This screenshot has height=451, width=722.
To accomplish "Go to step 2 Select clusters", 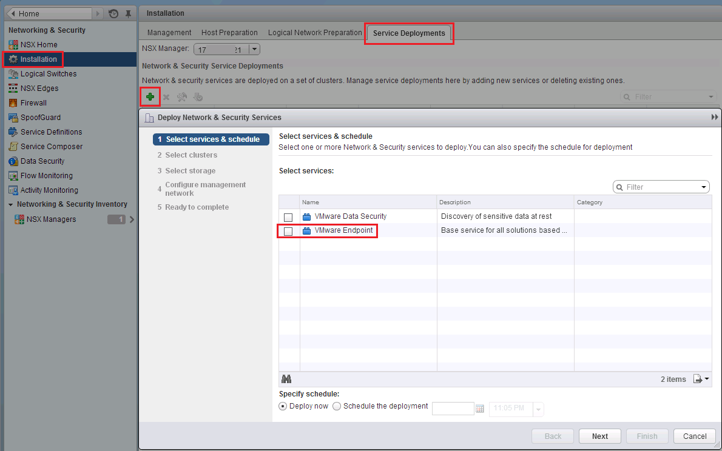I will [x=187, y=155].
